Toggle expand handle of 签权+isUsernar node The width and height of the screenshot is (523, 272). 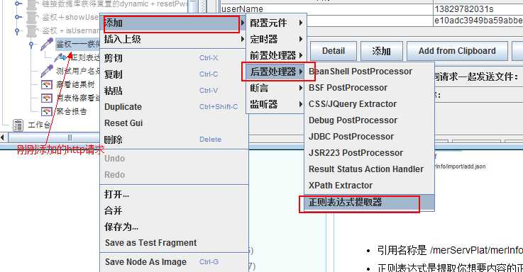click(18, 30)
